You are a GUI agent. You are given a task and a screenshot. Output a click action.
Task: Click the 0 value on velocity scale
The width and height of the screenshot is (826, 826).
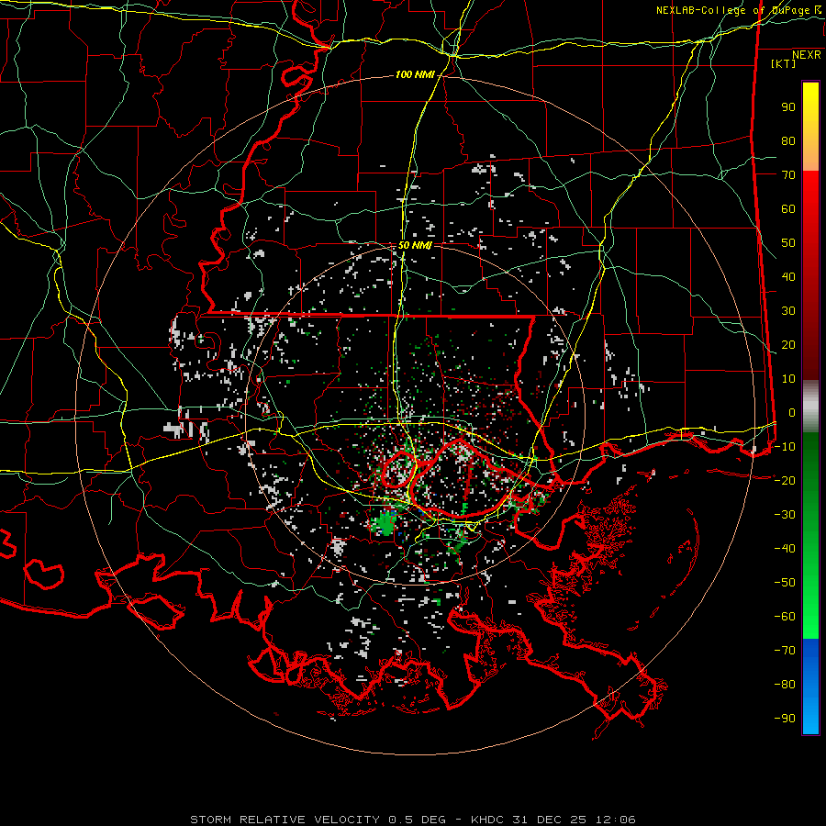click(x=792, y=412)
